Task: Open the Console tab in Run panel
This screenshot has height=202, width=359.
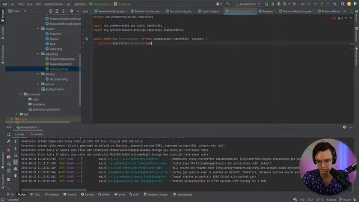Action: click(x=20, y=135)
